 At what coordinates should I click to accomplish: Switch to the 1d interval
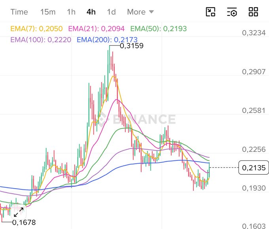111,12
